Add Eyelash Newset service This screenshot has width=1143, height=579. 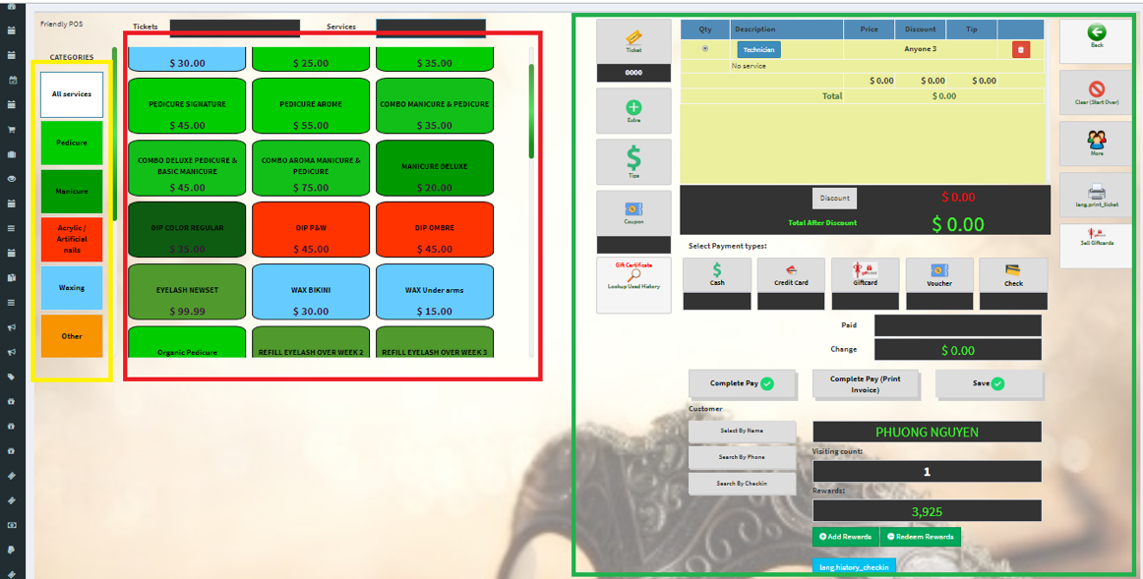click(x=187, y=291)
